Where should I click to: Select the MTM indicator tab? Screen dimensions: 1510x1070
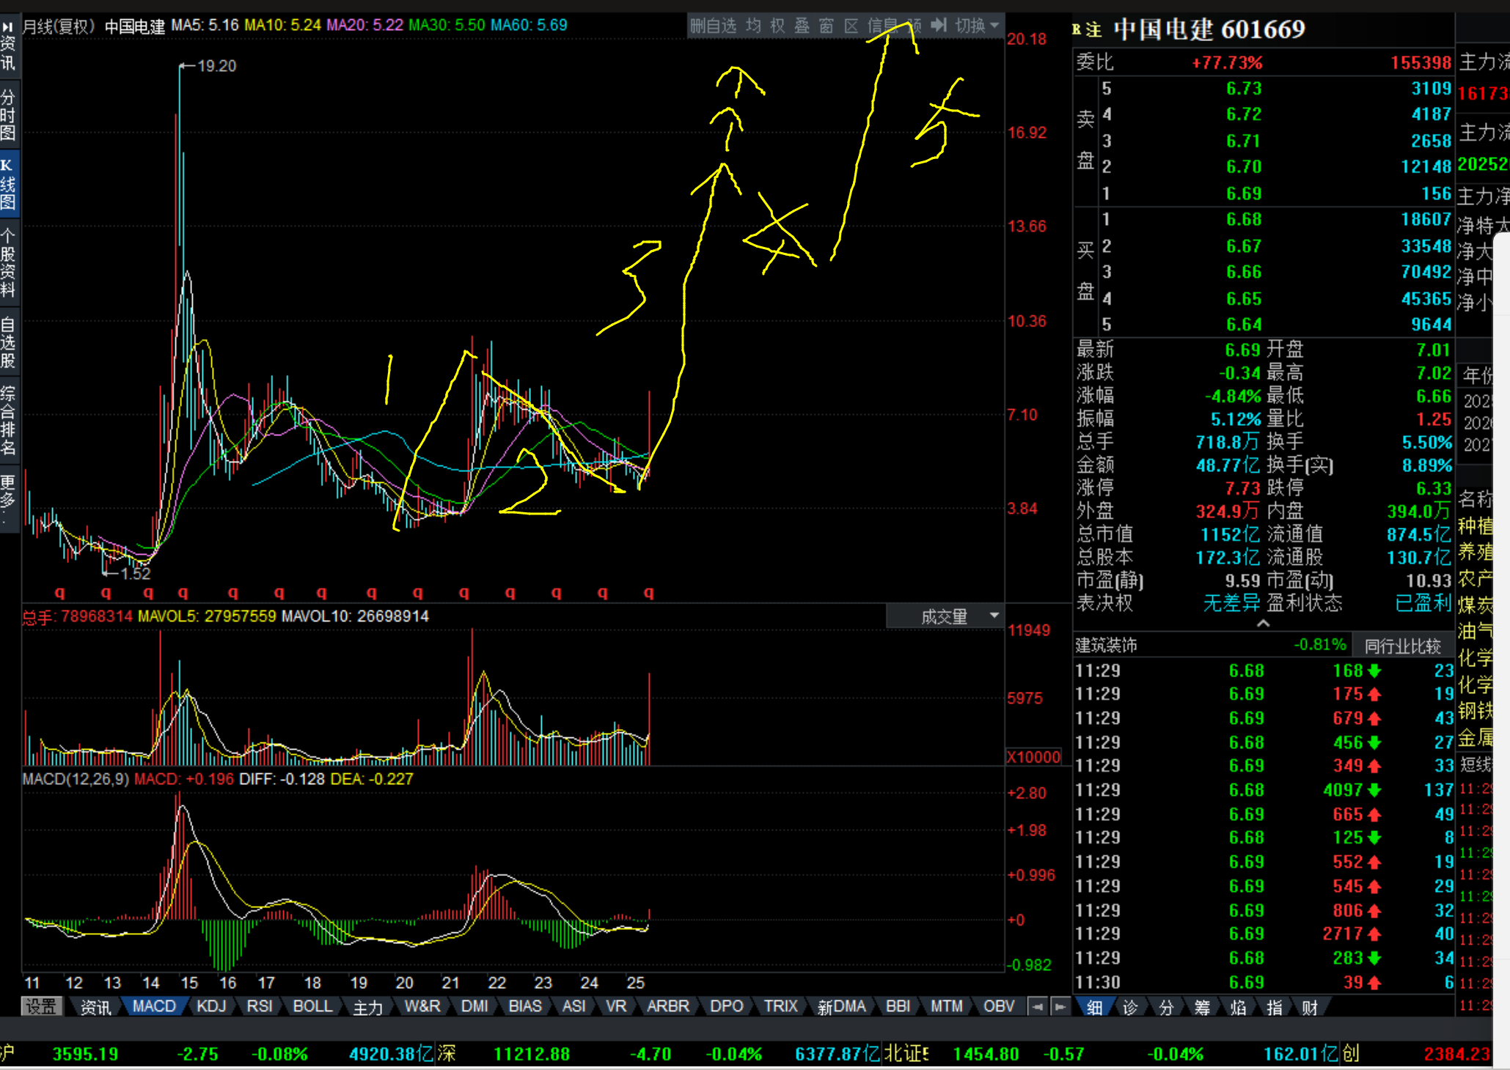(947, 1006)
